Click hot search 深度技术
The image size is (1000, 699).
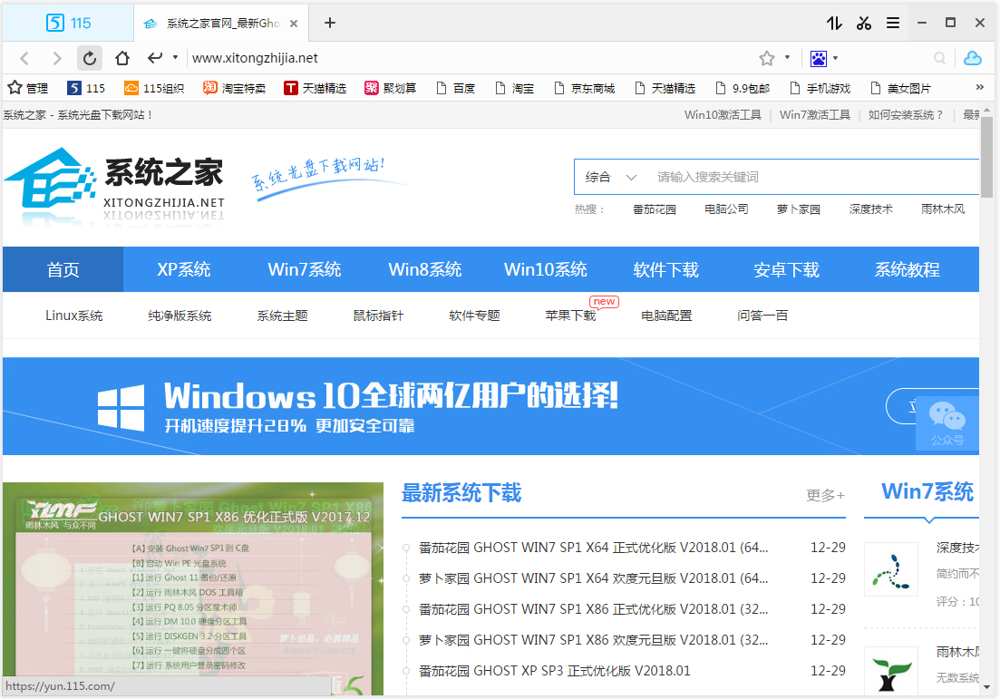[x=870, y=209]
